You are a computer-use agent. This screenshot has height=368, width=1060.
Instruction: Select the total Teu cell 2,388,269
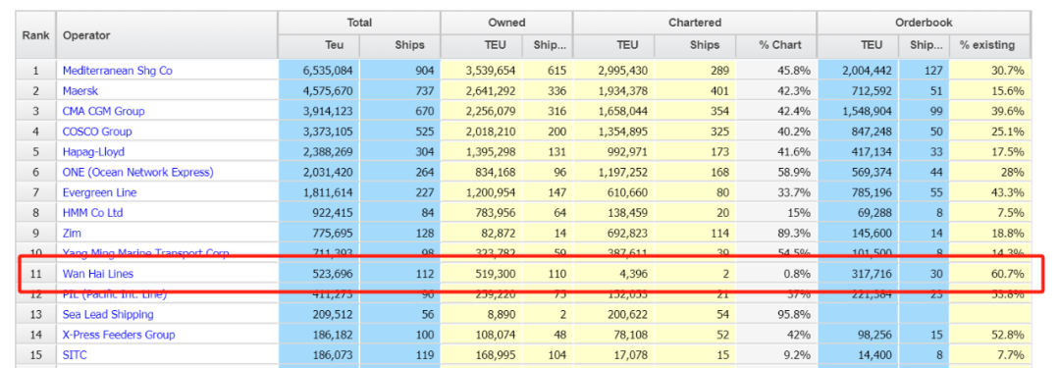319,151
